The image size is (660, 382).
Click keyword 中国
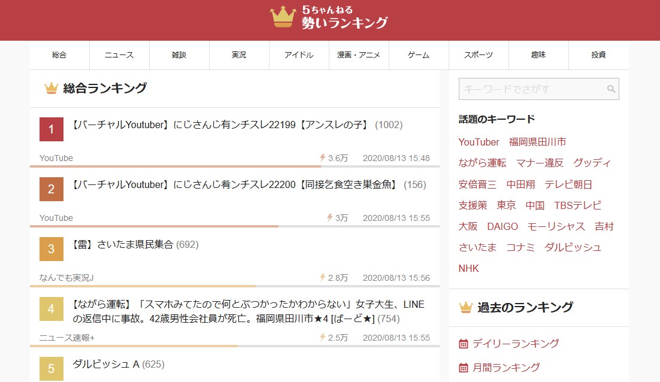point(535,205)
